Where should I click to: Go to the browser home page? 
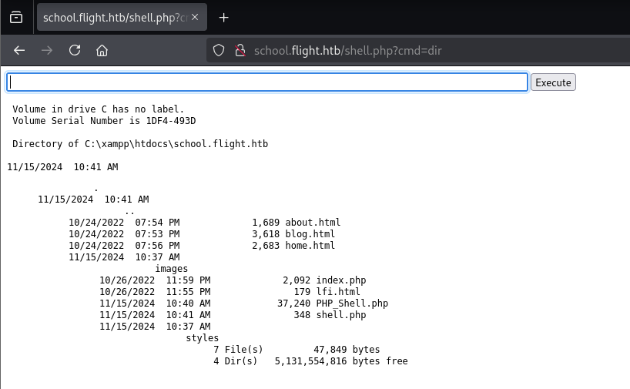(102, 50)
